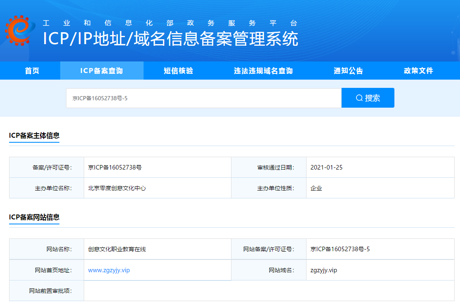This screenshot has width=460, height=304.
Task: Select the date 2021-01-25
Action: click(326, 167)
